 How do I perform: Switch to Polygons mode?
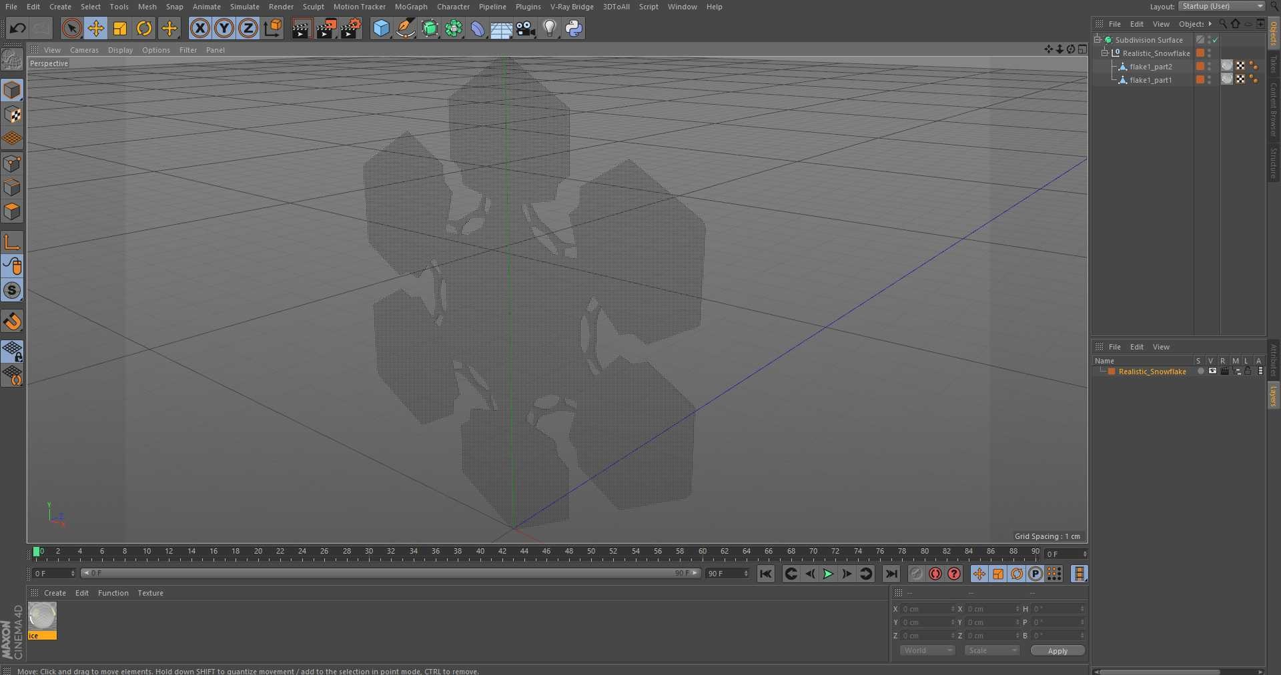click(12, 211)
